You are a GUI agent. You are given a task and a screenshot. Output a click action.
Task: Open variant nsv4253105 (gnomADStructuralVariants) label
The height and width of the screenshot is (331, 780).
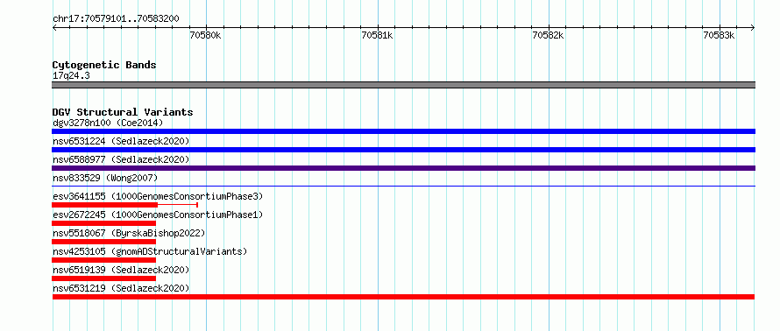point(150,251)
